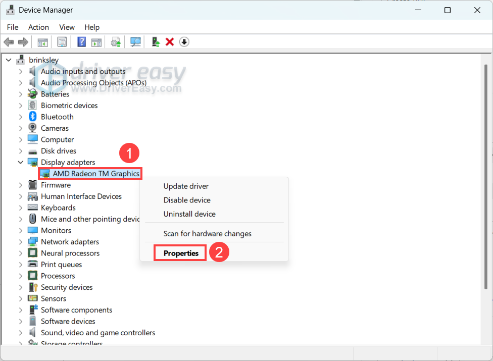
Task: Minimize the Device Manager window
Action: coord(418,10)
